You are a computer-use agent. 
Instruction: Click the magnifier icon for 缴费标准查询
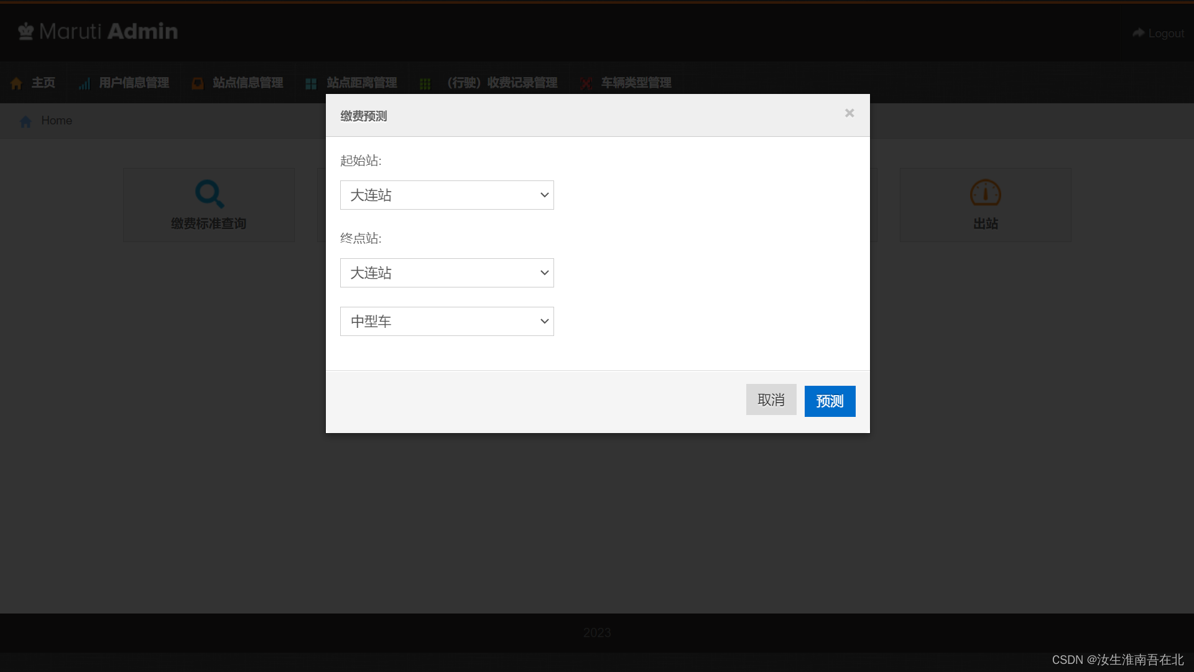[x=209, y=194]
